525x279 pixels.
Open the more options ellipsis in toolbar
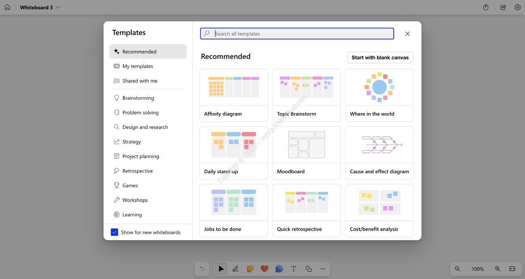tap(323, 269)
